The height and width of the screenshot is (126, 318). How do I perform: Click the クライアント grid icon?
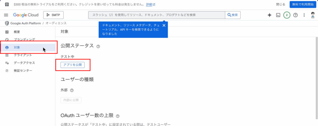click(x=7, y=55)
